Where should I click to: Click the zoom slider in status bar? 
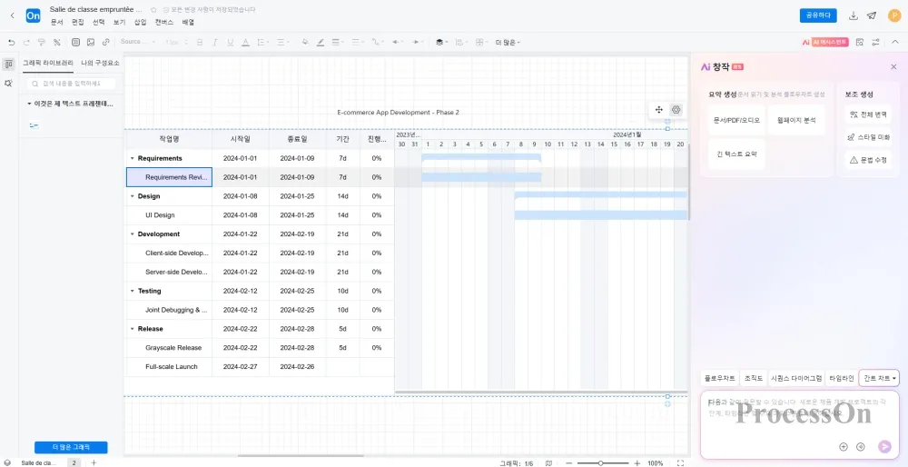[x=601, y=462]
